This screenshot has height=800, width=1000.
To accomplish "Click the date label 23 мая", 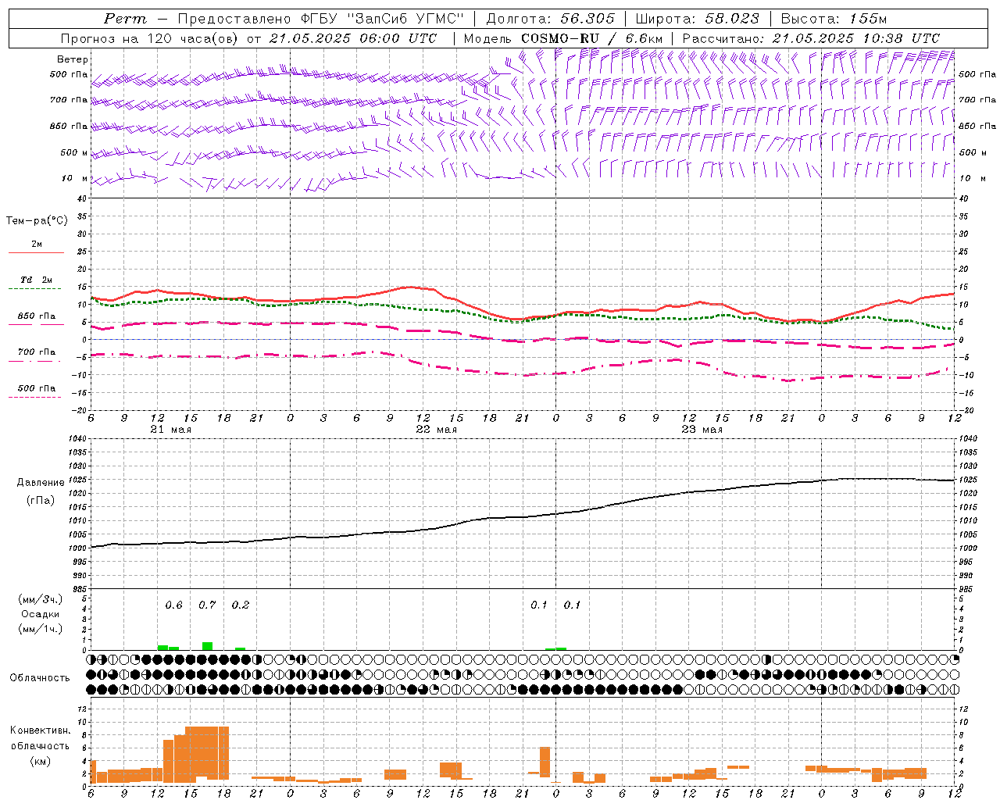I will point(702,430).
